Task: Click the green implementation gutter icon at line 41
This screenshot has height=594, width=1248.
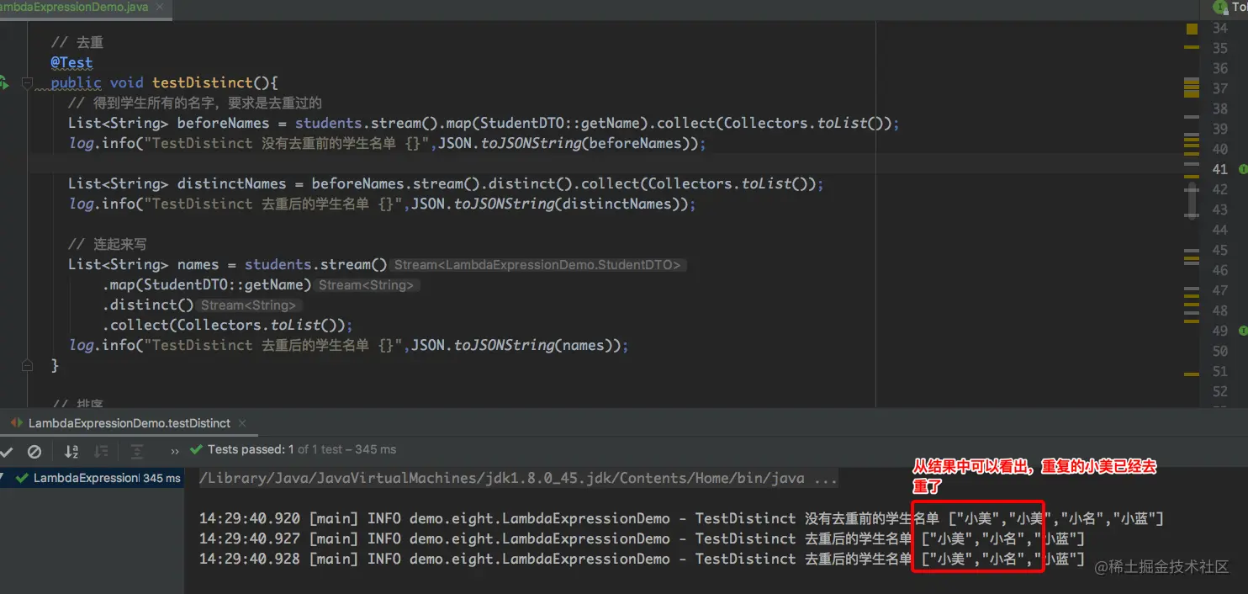Action: pos(1244,169)
